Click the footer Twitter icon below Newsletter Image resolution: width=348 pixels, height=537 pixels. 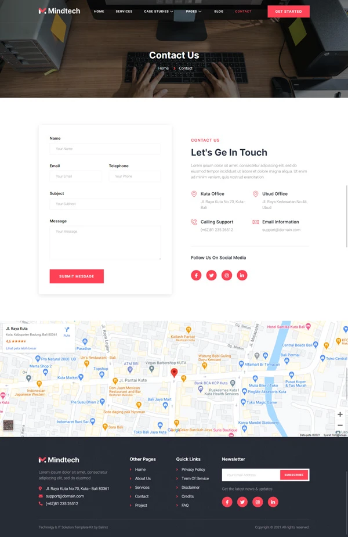tap(242, 502)
